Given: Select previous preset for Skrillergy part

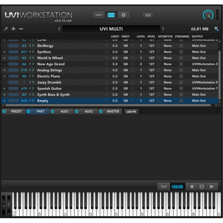Looking at the screenshot, I should (x=30, y=46).
